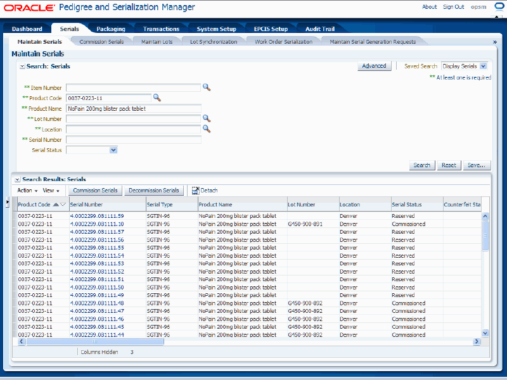The width and height of the screenshot is (507, 380).
Task: Click the Location column header
Action: 365,205
